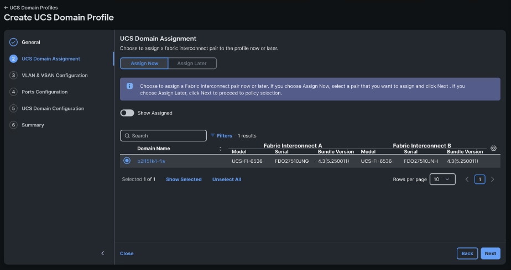Screen dimensions: 511x270
Task: Open Ports Configuration step
Action: point(45,92)
